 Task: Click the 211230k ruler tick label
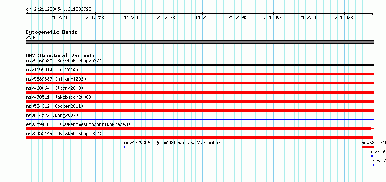point(273,17)
